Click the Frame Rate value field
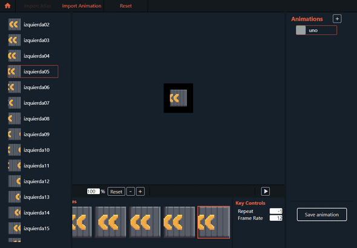The height and width of the screenshot is (248, 357). pyautogui.click(x=276, y=218)
